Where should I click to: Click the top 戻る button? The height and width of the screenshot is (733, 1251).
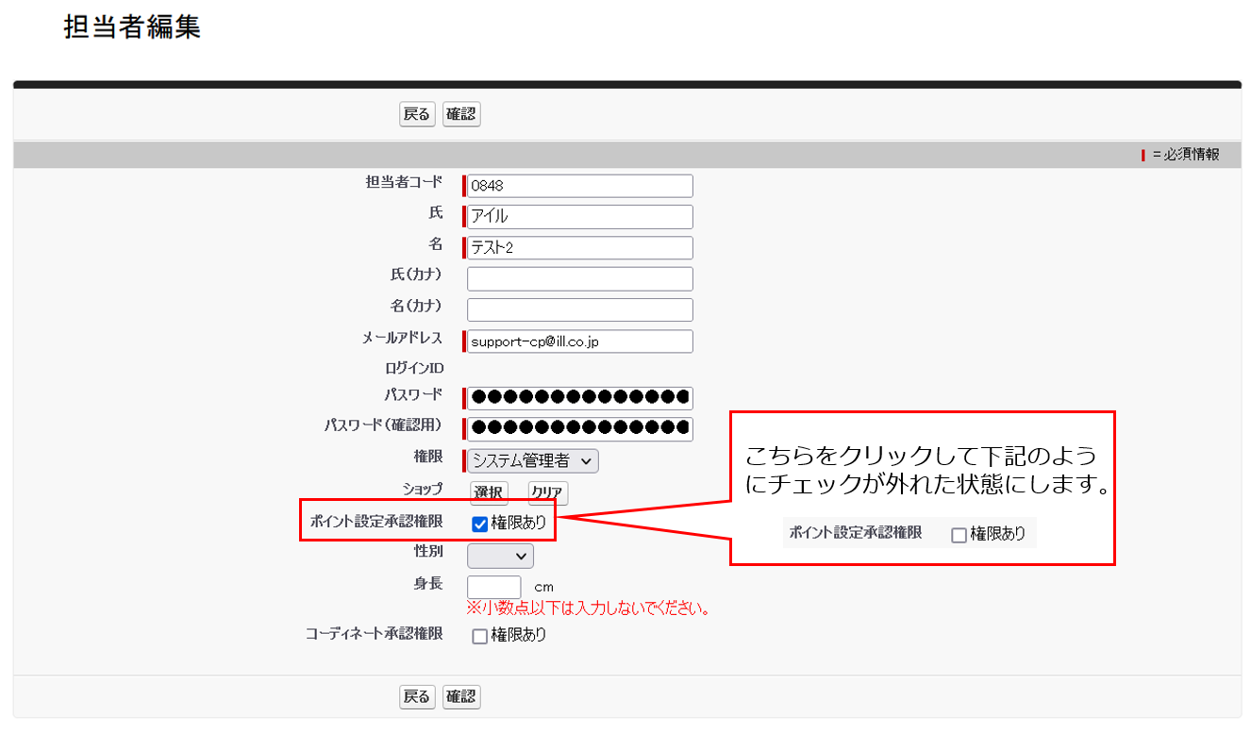(x=416, y=115)
